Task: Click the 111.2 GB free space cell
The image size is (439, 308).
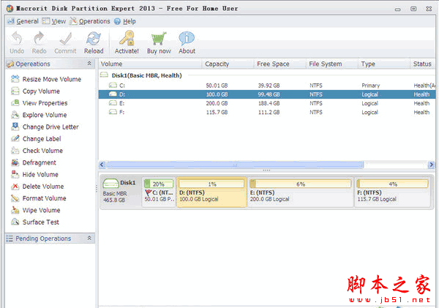Action: coord(269,112)
